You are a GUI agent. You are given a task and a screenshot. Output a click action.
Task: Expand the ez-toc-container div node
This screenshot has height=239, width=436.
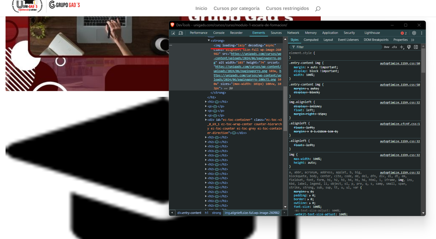tap(206, 120)
